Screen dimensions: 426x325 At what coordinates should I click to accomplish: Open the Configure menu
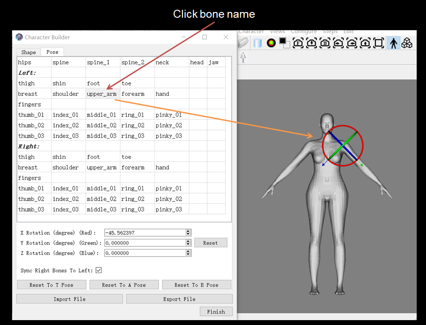click(304, 32)
